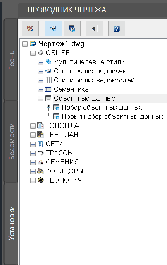The width and height of the screenshot is (167, 265).
Task: Select the Семантика tree item
Action: click(71, 89)
